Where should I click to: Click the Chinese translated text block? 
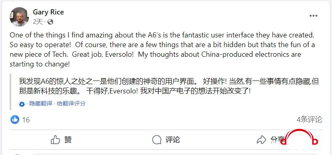point(169,86)
